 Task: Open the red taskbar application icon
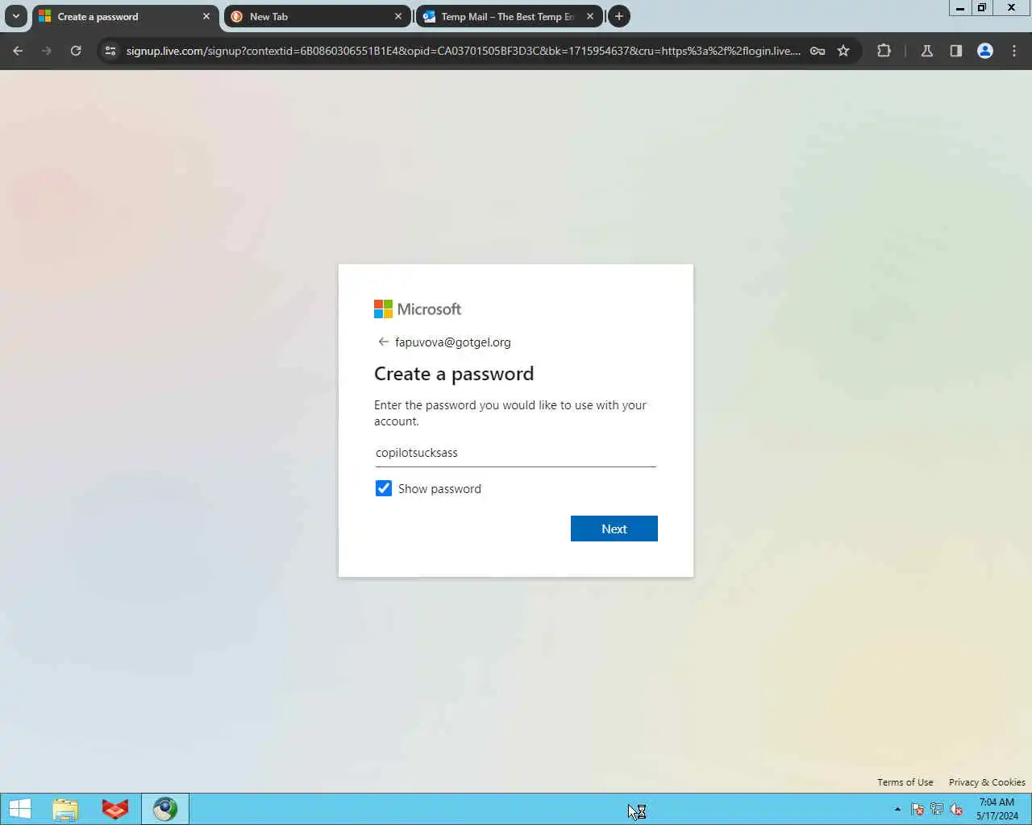(115, 809)
